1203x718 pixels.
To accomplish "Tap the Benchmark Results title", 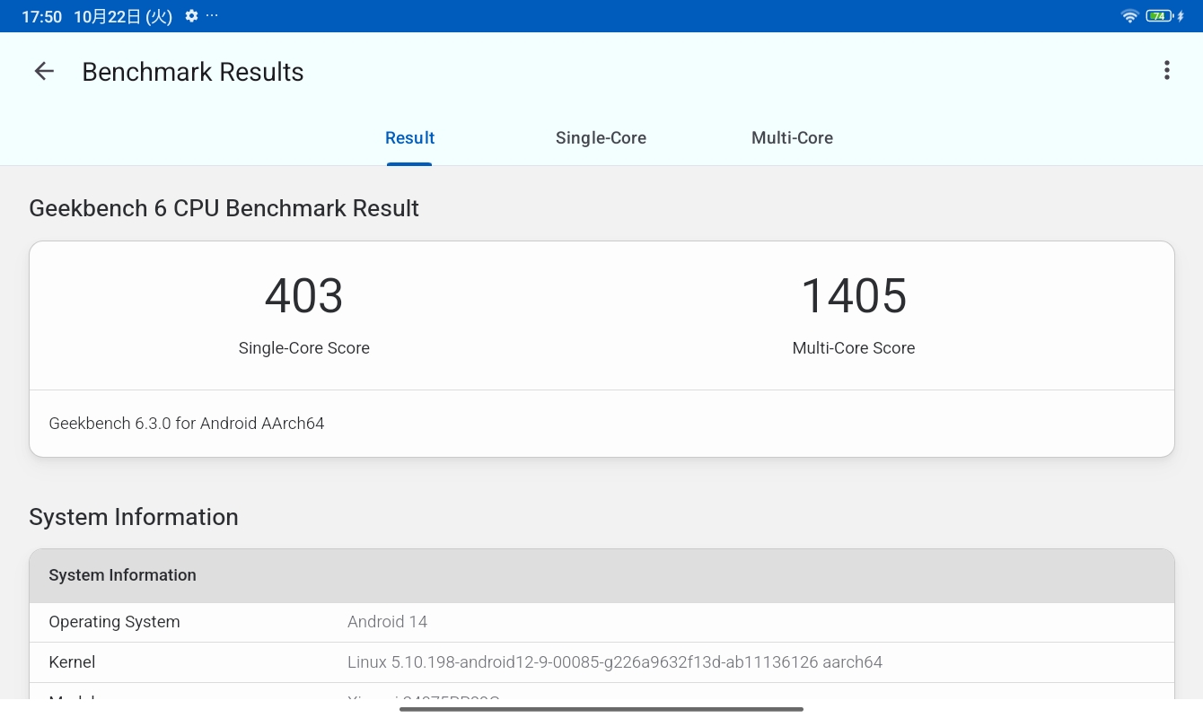I will [x=193, y=72].
